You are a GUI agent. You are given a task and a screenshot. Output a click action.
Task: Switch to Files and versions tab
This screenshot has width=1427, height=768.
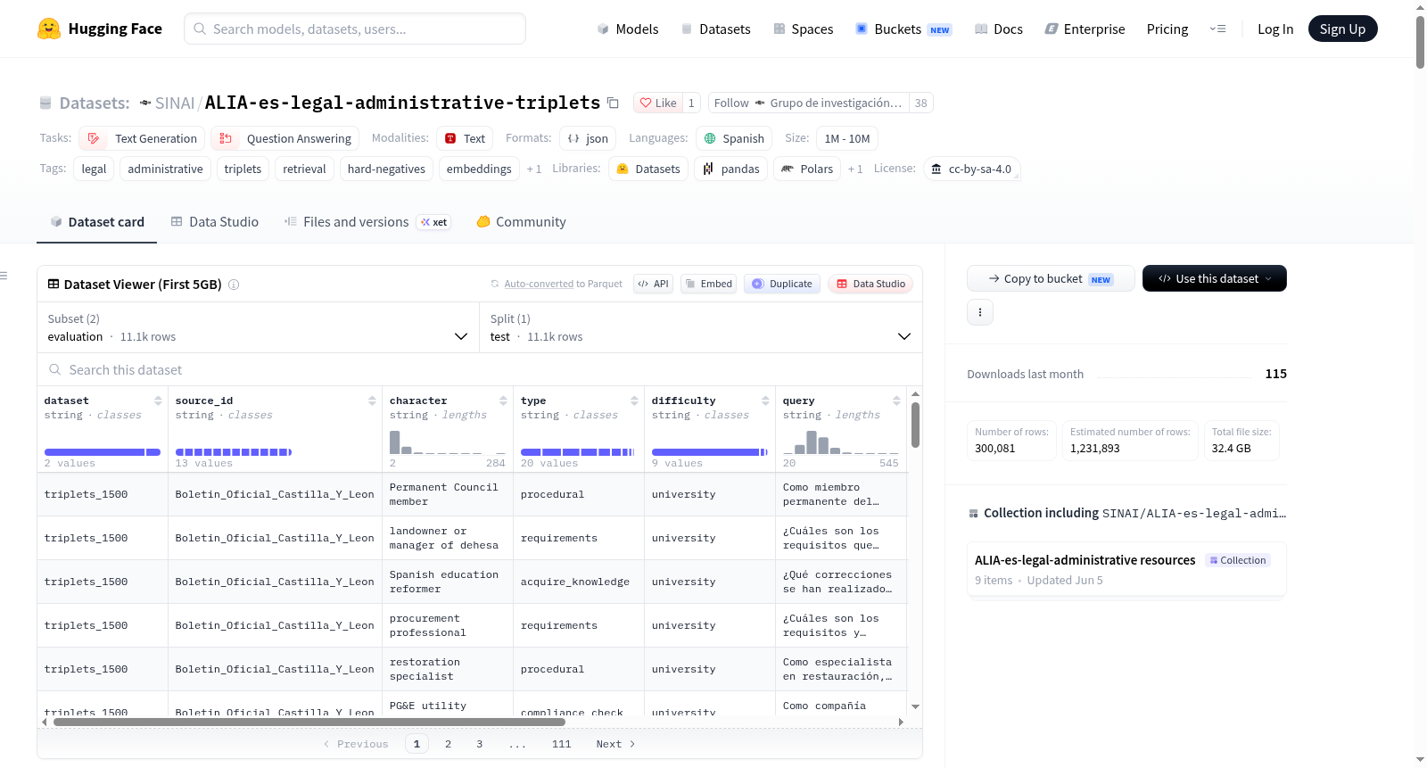pyautogui.click(x=367, y=222)
